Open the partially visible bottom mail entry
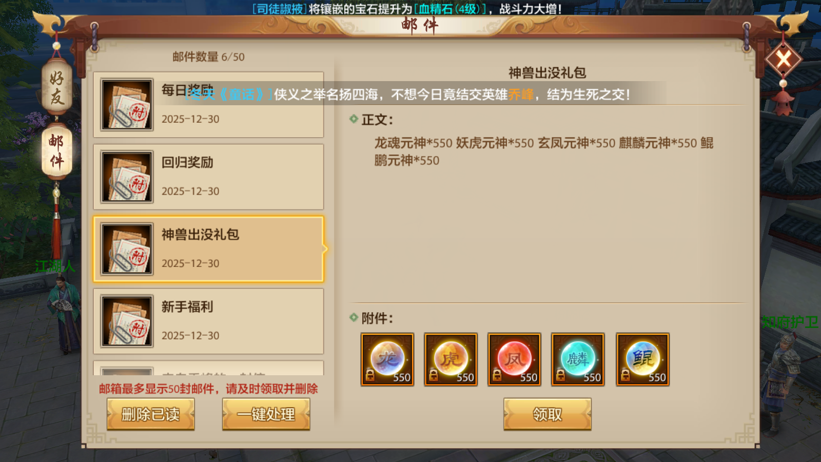The height and width of the screenshot is (462, 821). [208, 368]
